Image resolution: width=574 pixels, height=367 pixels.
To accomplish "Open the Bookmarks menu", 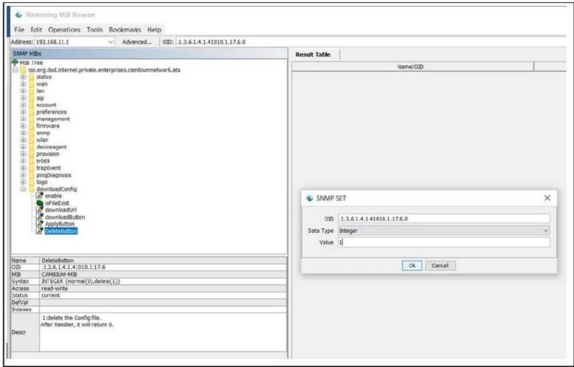I will [x=125, y=30].
